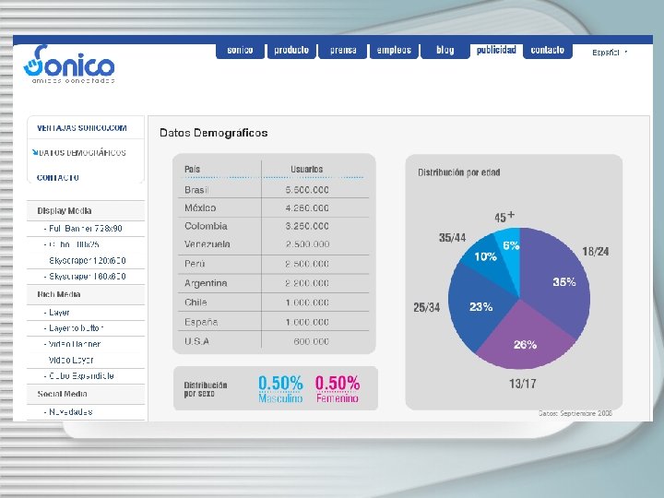Click the 25/34 age label
Image resolution: width=664 pixels, height=498 pixels.
[426, 307]
